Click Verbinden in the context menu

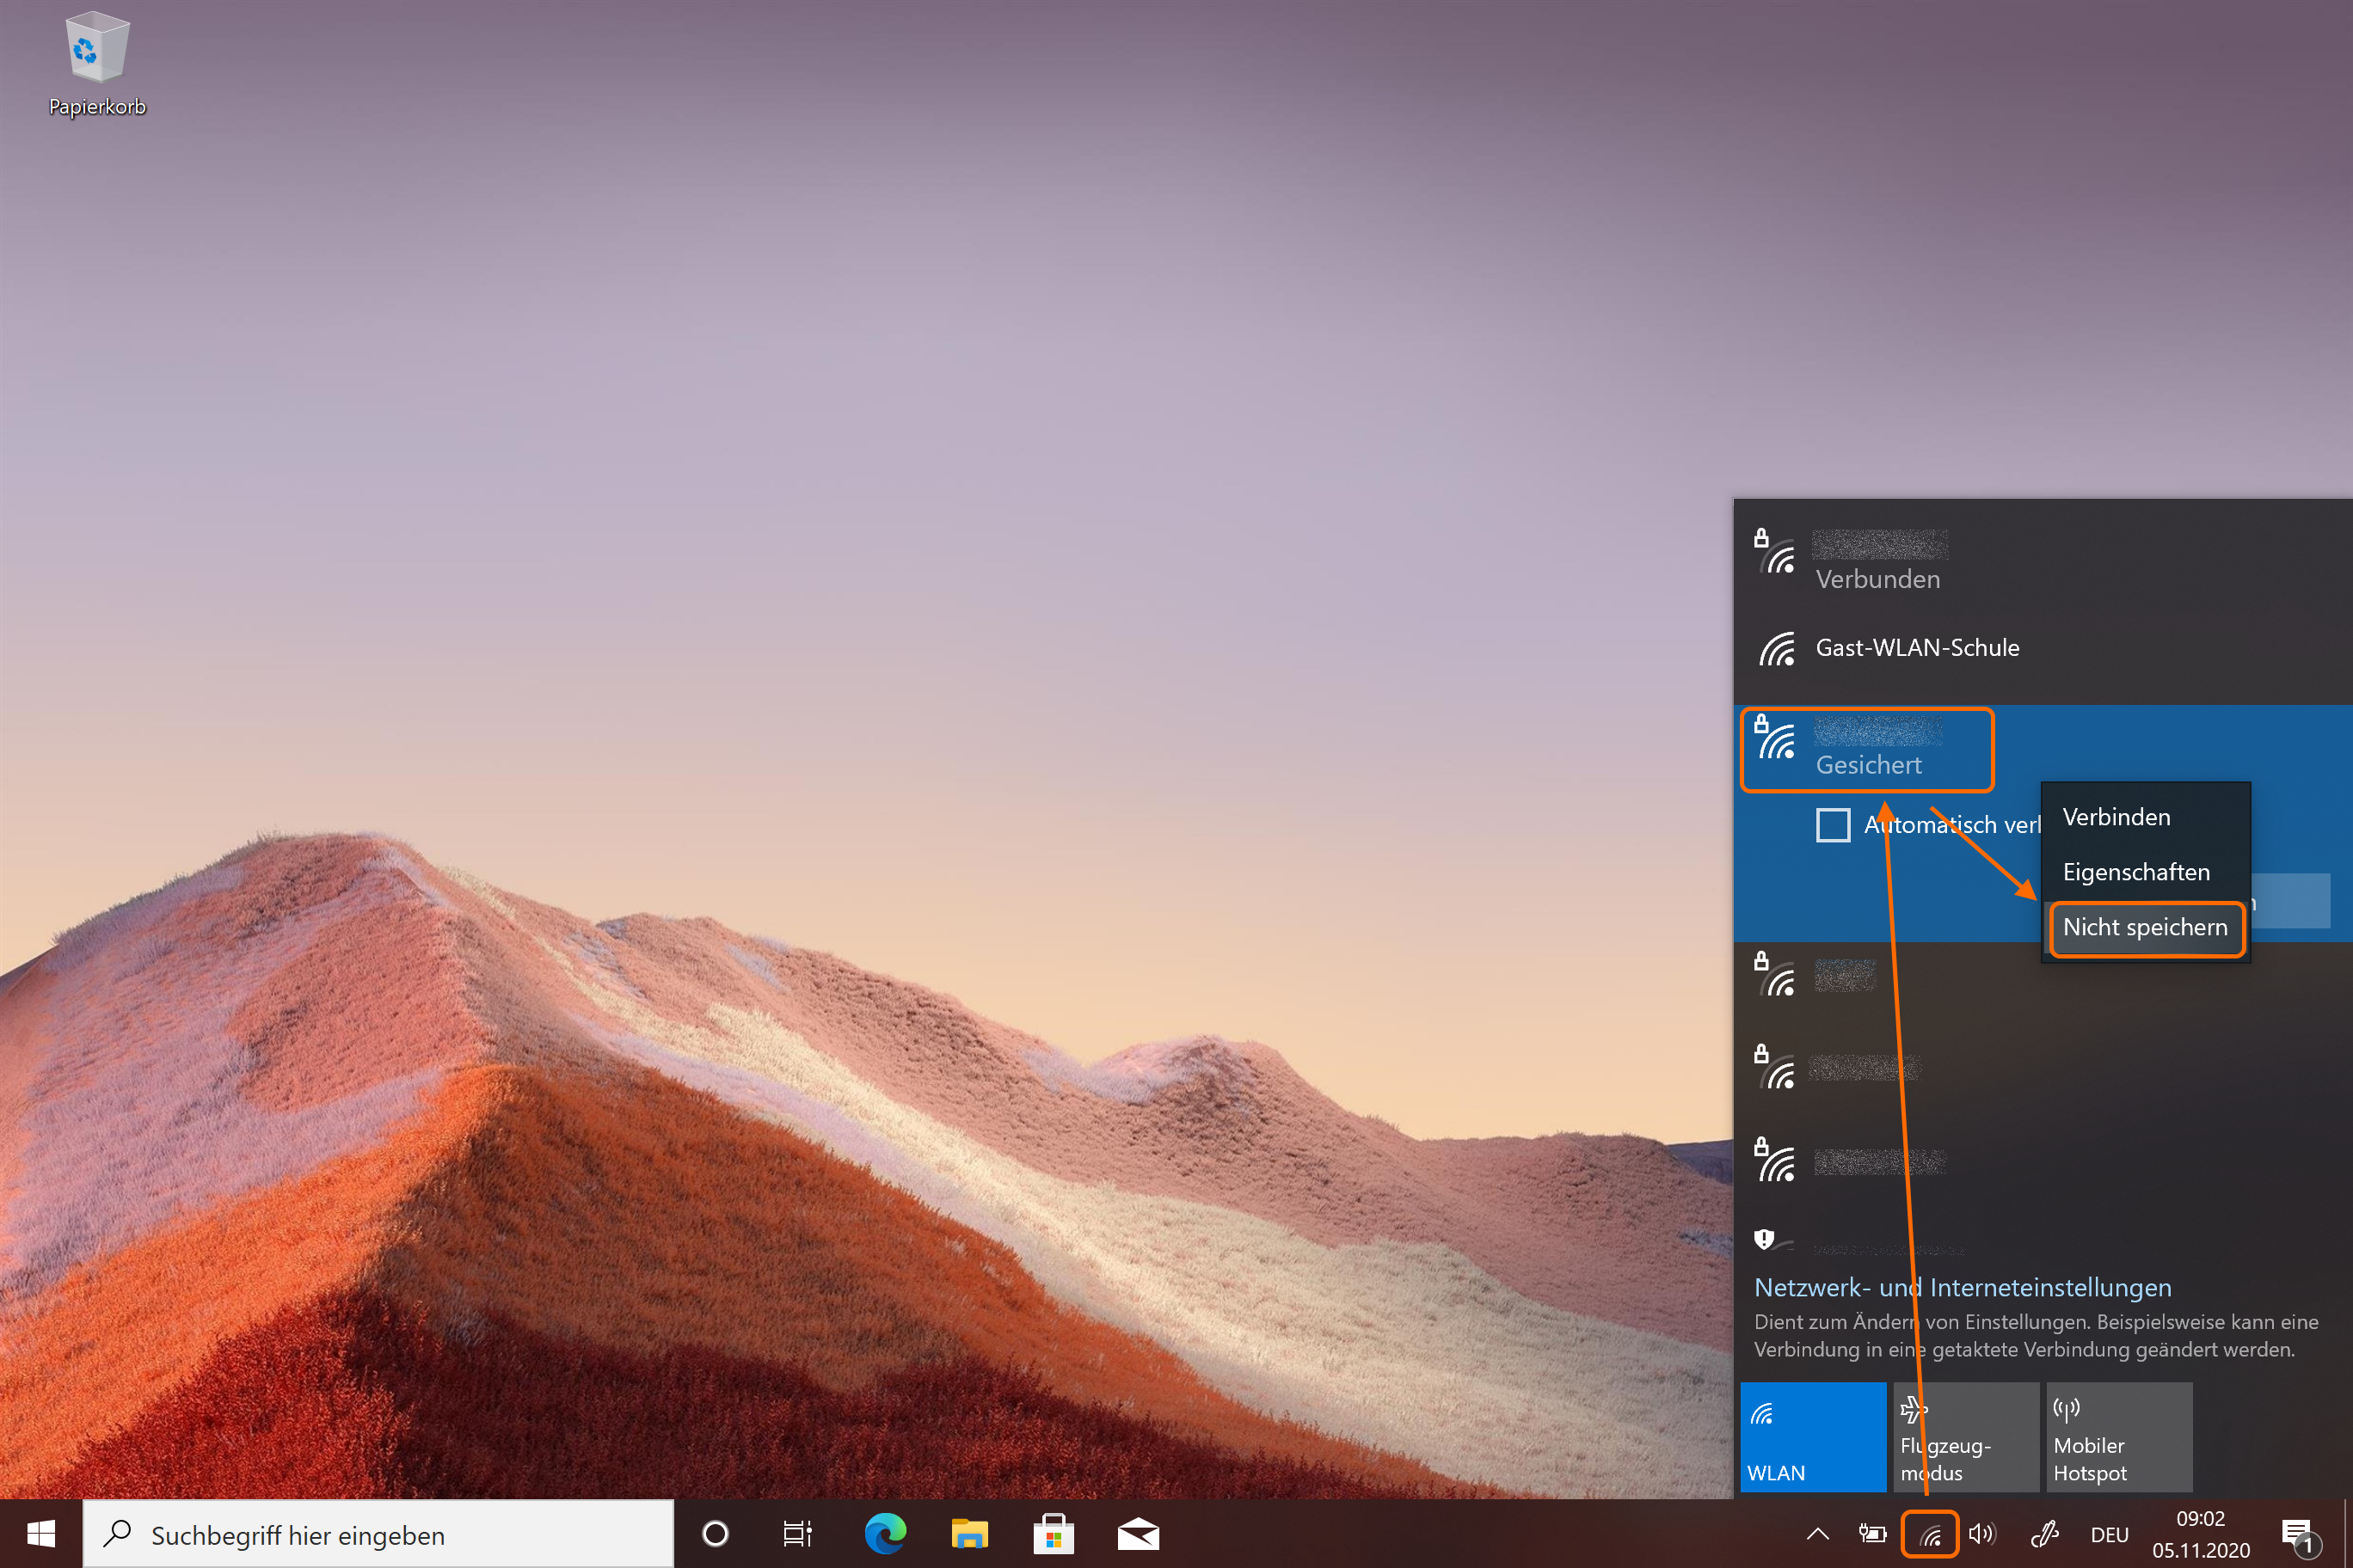[2116, 818]
